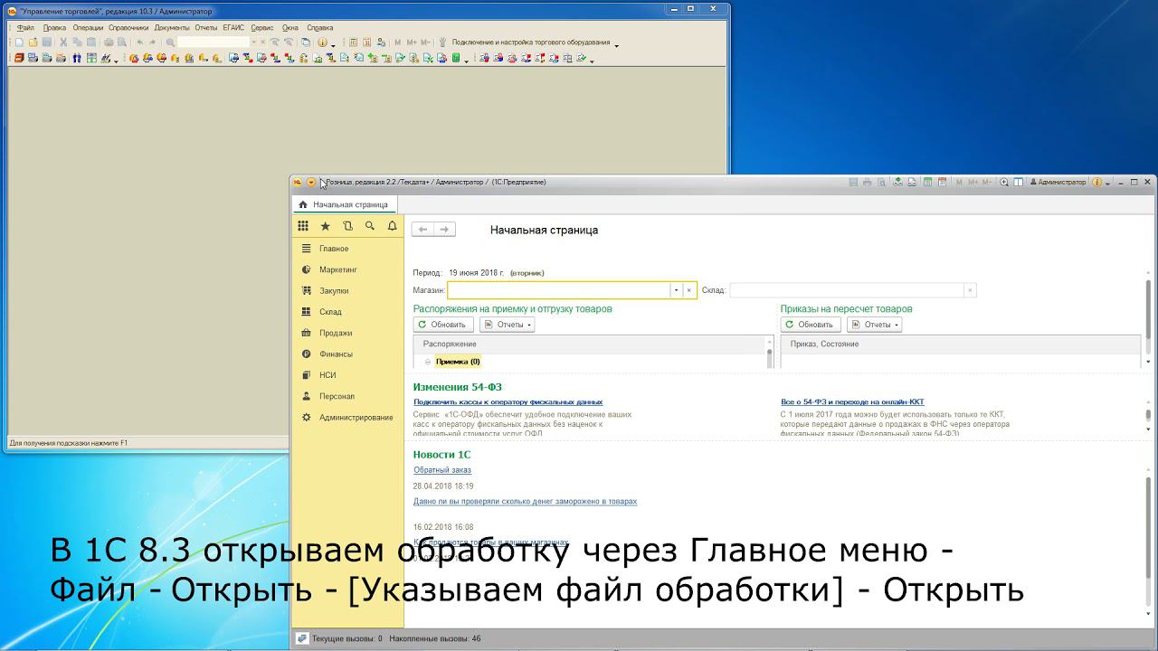Open Продажи section in sidebar

336,333
